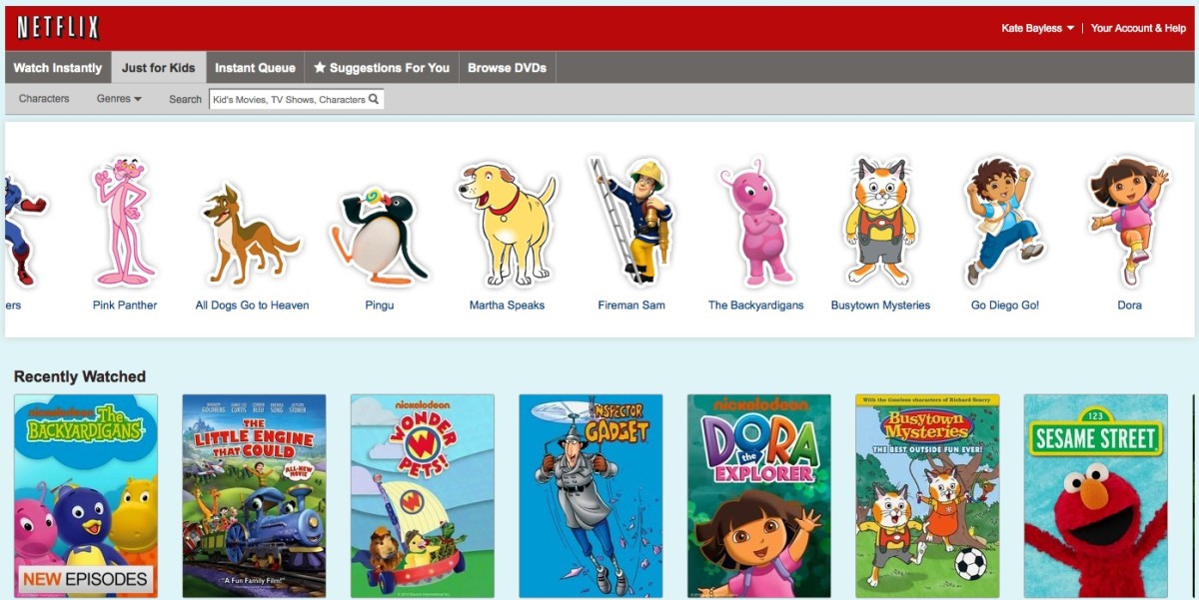Click the Pingu text label
1199x600 pixels.
(x=380, y=305)
